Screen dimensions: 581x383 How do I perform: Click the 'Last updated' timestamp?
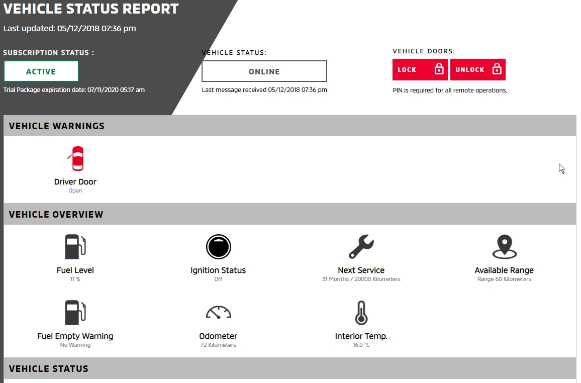[x=70, y=29]
